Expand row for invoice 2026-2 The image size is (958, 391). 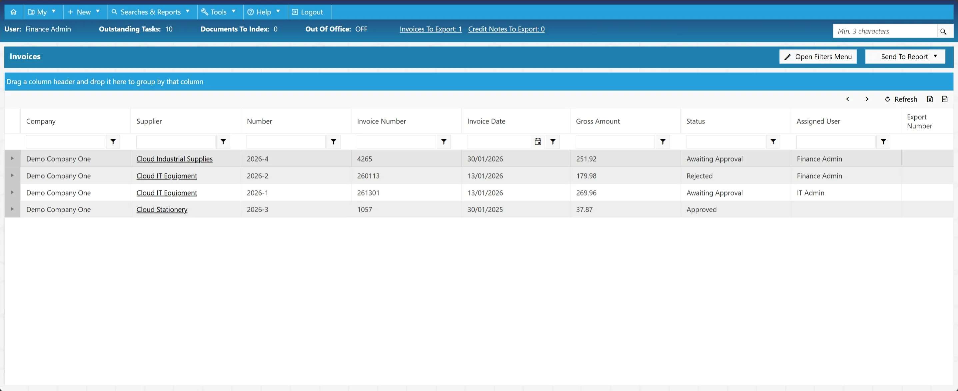click(12, 176)
